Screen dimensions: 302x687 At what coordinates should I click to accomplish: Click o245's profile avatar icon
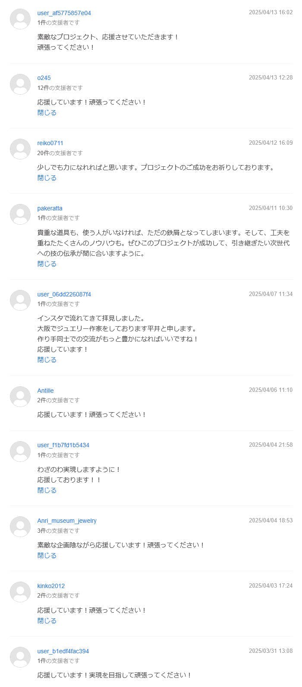20,84
